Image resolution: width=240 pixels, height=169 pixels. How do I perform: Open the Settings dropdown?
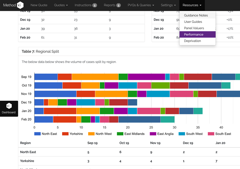(x=168, y=5)
